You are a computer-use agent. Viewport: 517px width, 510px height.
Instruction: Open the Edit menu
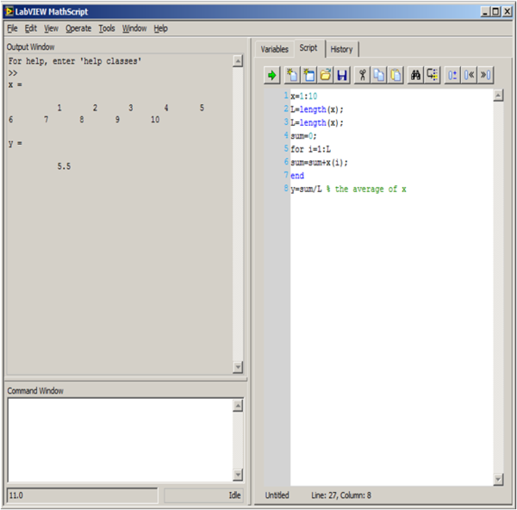(31, 28)
